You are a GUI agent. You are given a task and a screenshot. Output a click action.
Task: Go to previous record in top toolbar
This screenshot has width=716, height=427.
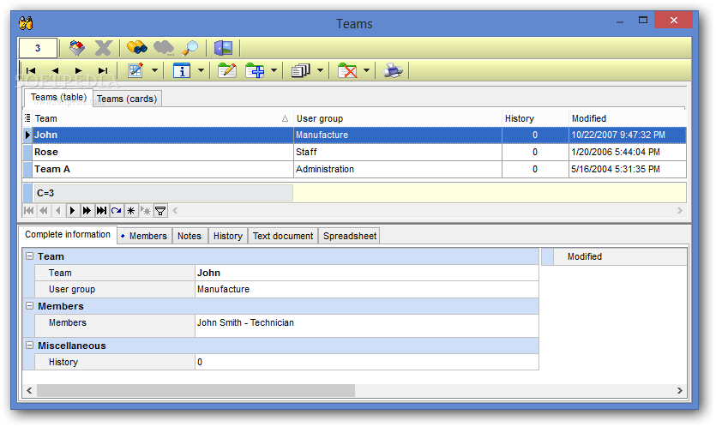(55, 71)
